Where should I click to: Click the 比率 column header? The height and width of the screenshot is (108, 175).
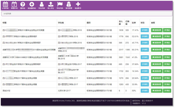coord(134,23)
